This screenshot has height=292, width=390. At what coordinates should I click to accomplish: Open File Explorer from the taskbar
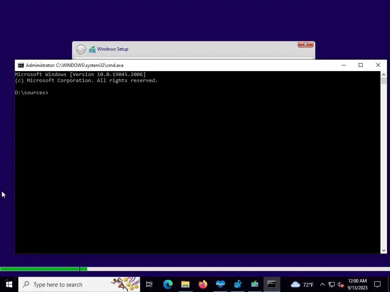[x=185, y=284]
